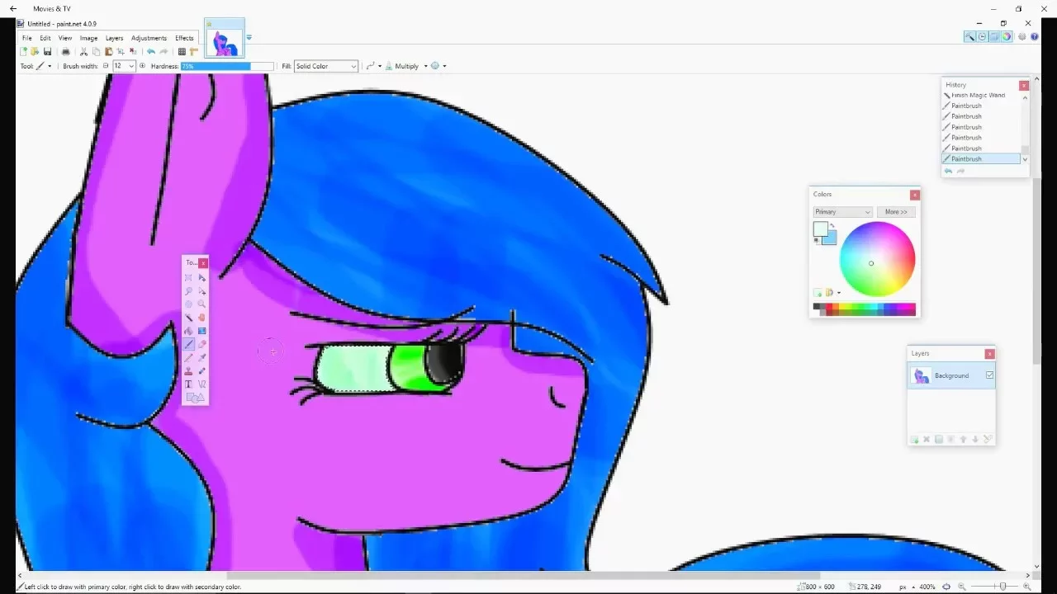Expand the image list arrow
The image size is (1057, 594).
click(x=249, y=37)
